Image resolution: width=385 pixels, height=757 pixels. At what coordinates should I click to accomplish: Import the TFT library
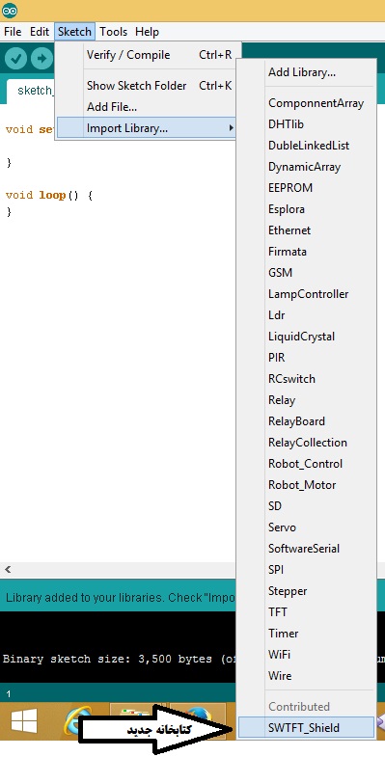click(x=306, y=613)
